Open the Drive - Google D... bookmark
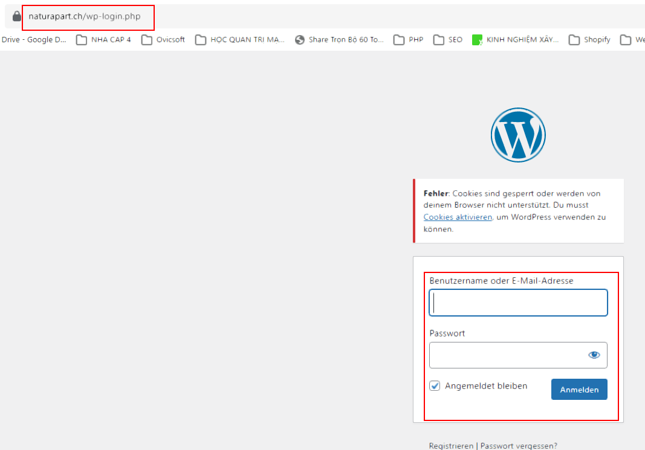645x450 pixels. (x=34, y=39)
